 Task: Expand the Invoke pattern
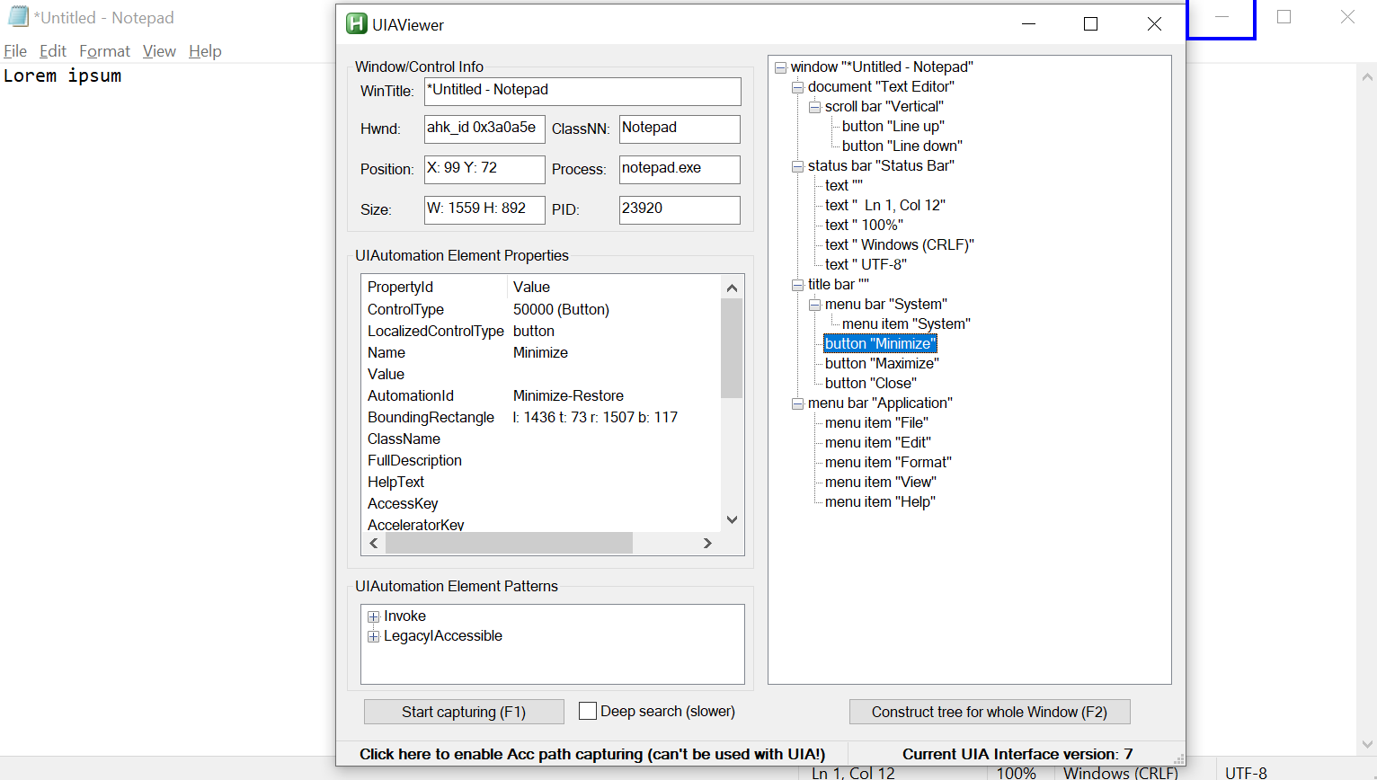[x=373, y=616]
